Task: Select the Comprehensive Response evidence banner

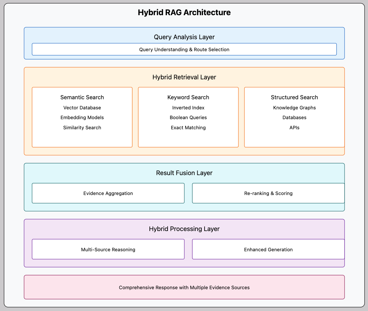Action: point(184,287)
